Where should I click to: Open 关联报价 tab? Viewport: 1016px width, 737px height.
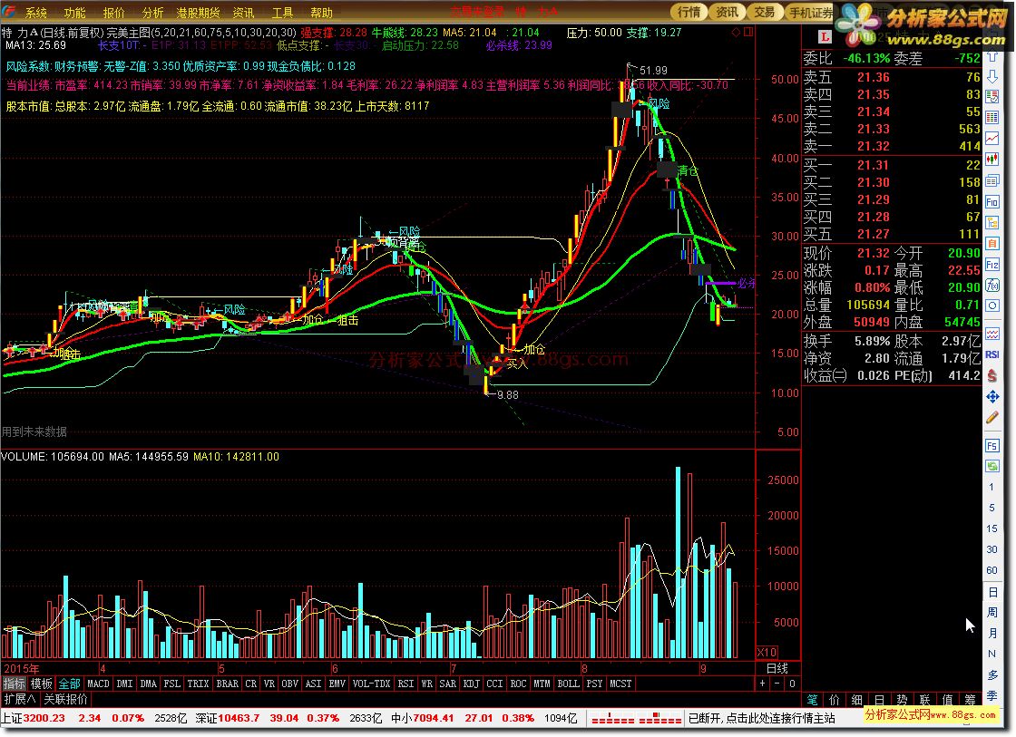coord(65,699)
